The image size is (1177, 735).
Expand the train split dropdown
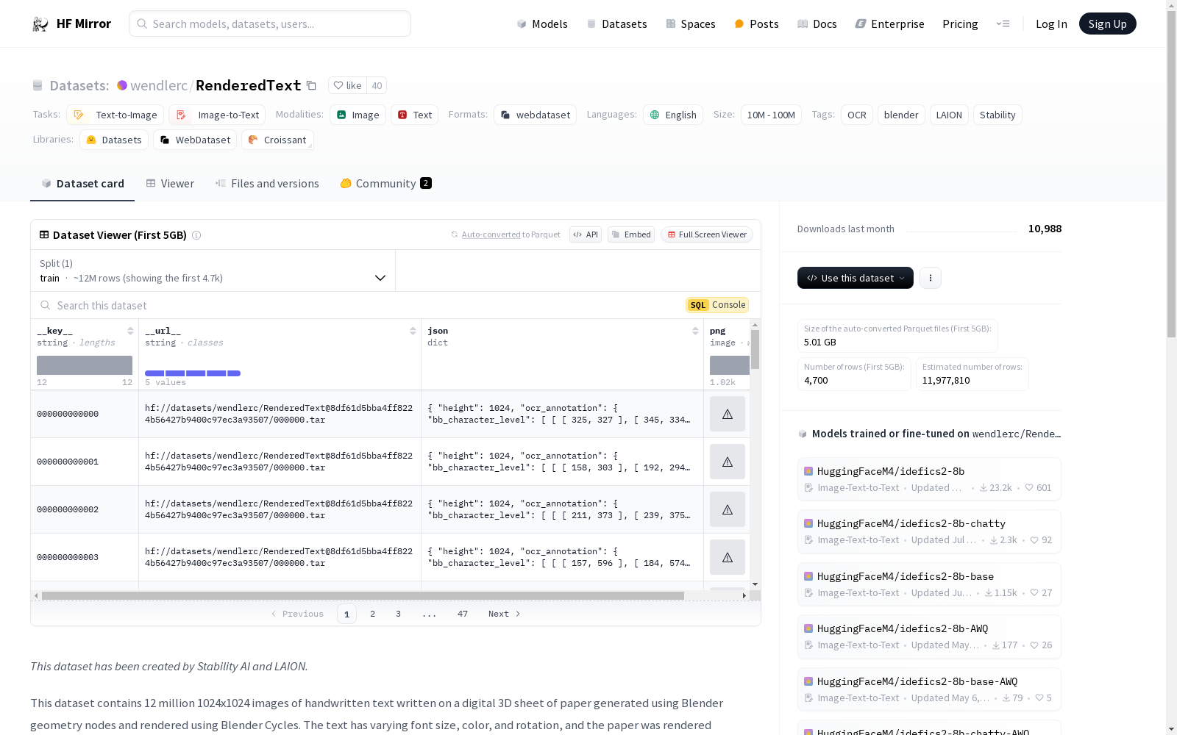pyautogui.click(x=213, y=270)
